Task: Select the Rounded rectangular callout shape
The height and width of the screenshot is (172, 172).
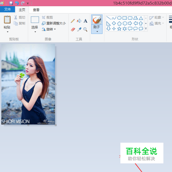Action: pyautogui.click(x=130, y=29)
